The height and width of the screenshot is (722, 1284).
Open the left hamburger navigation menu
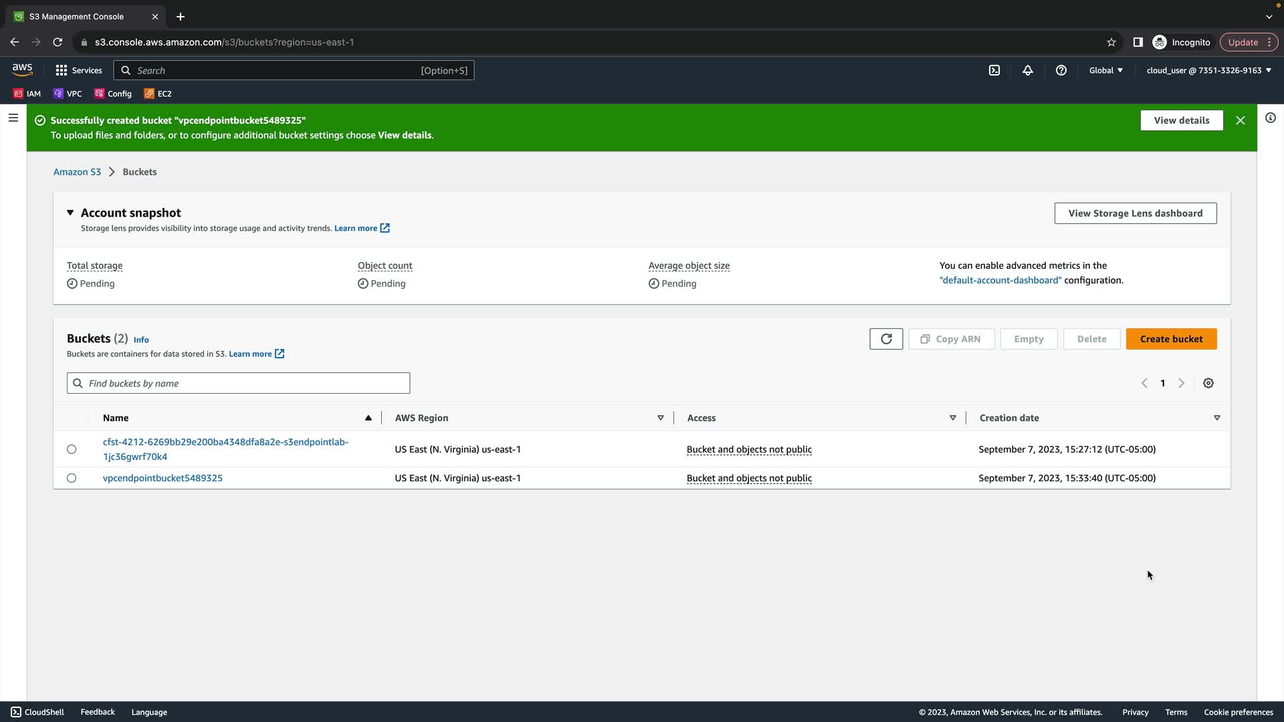click(x=13, y=118)
